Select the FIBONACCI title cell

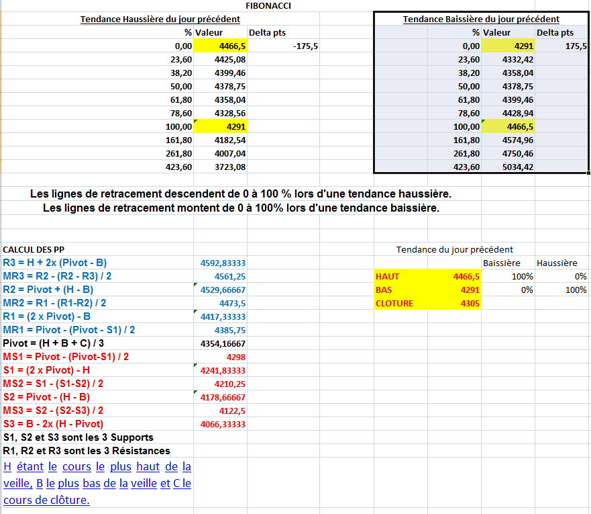[x=268, y=5]
